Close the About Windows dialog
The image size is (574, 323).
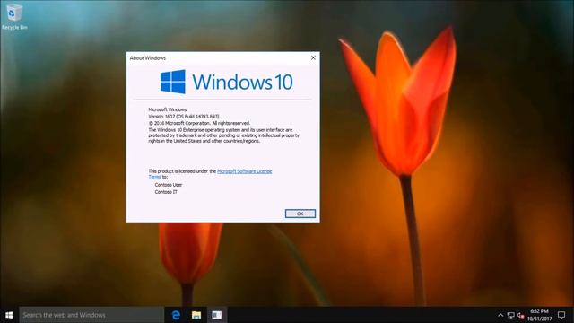313,57
